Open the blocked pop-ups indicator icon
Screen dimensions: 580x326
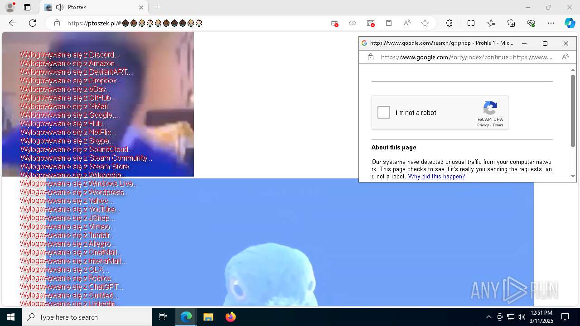pyautogui.click(x=334, y=23)
